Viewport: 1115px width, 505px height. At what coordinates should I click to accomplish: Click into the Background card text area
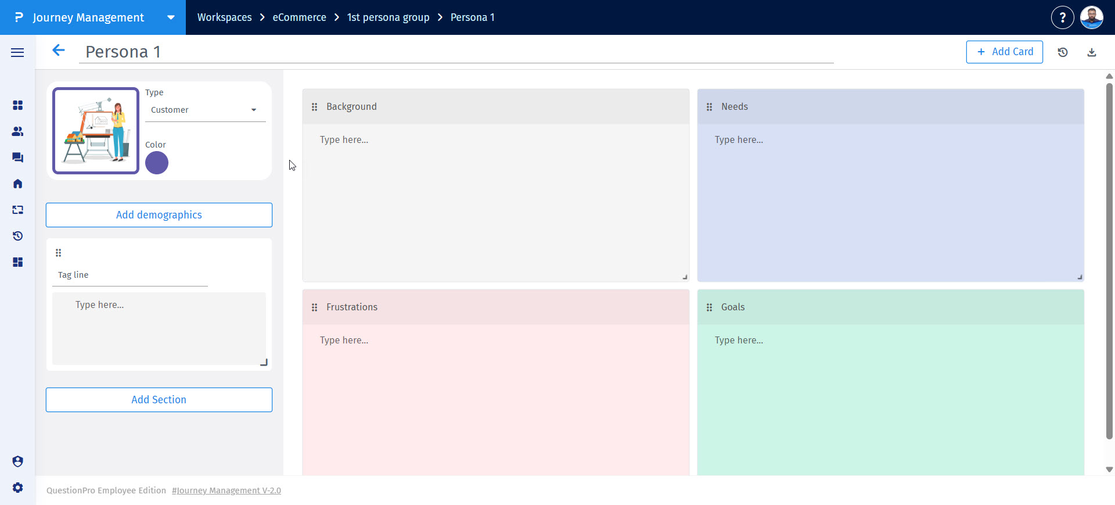tap(496, 202)
